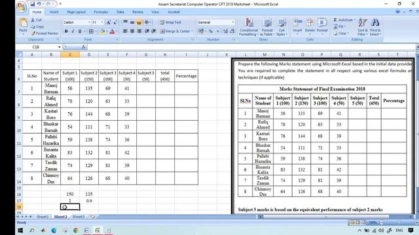Image resolution: width=419 pixels, height=235 pixels.
Task: Increase font size with Grow Font
Action: click(109, 23)
